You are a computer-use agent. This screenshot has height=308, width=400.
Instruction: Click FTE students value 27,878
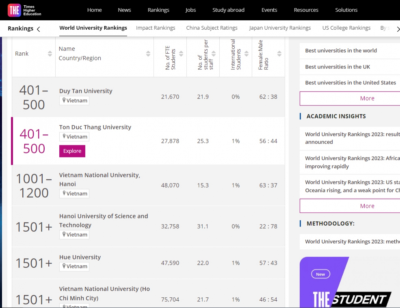coord(170,141)
